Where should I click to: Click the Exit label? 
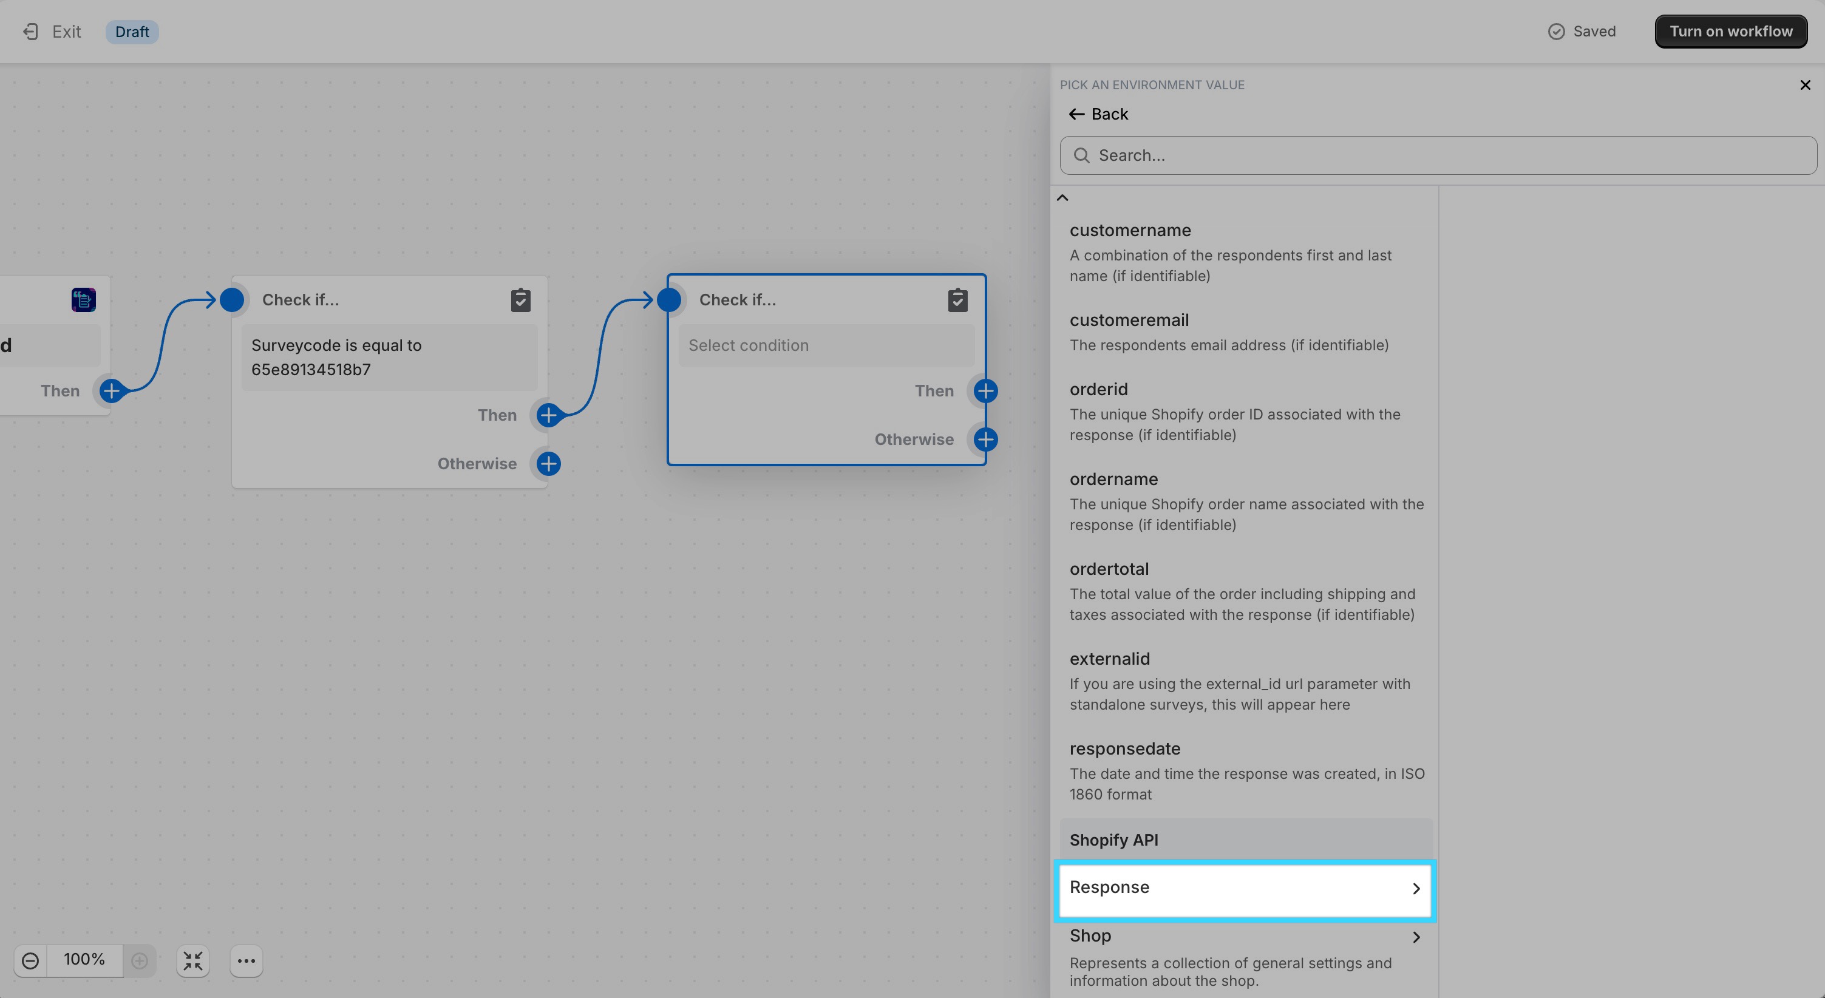click(67, 32)
